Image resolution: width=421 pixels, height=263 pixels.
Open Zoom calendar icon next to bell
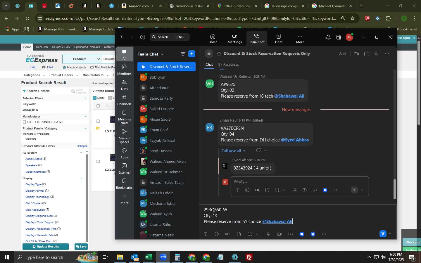339,37
